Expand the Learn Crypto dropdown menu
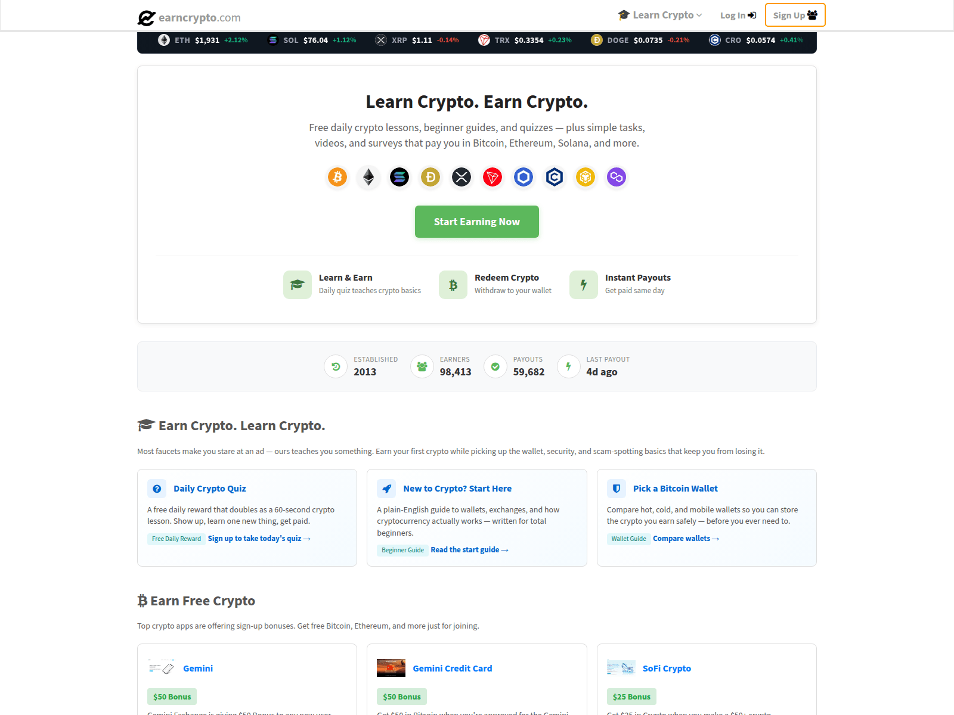Viewport: 954px width, 715px height. click(x=660, y=15)
